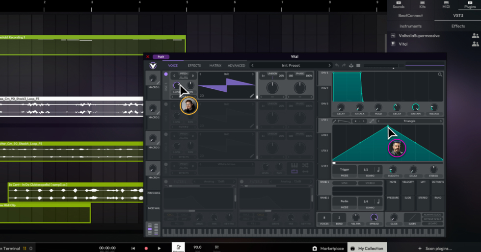The height and width of the screenshot is (252, 481).
Task: Open My Collection
Action: pos(367,248)
